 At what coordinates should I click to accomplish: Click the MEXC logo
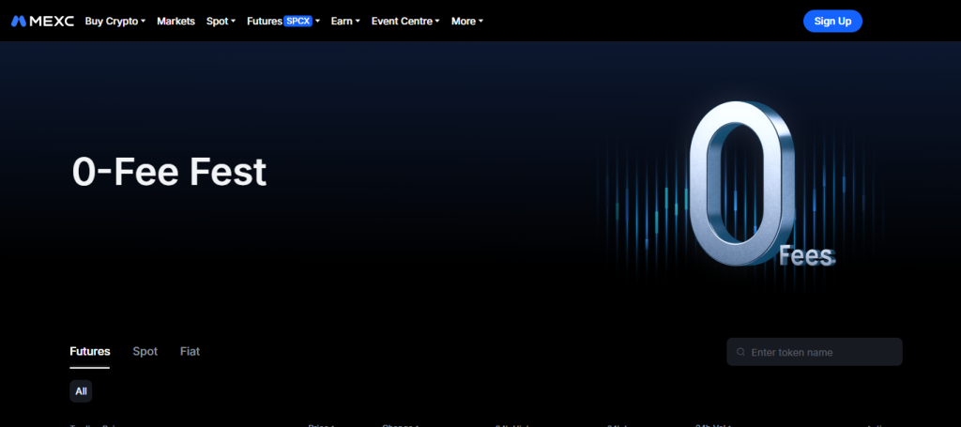coord(42,21)
